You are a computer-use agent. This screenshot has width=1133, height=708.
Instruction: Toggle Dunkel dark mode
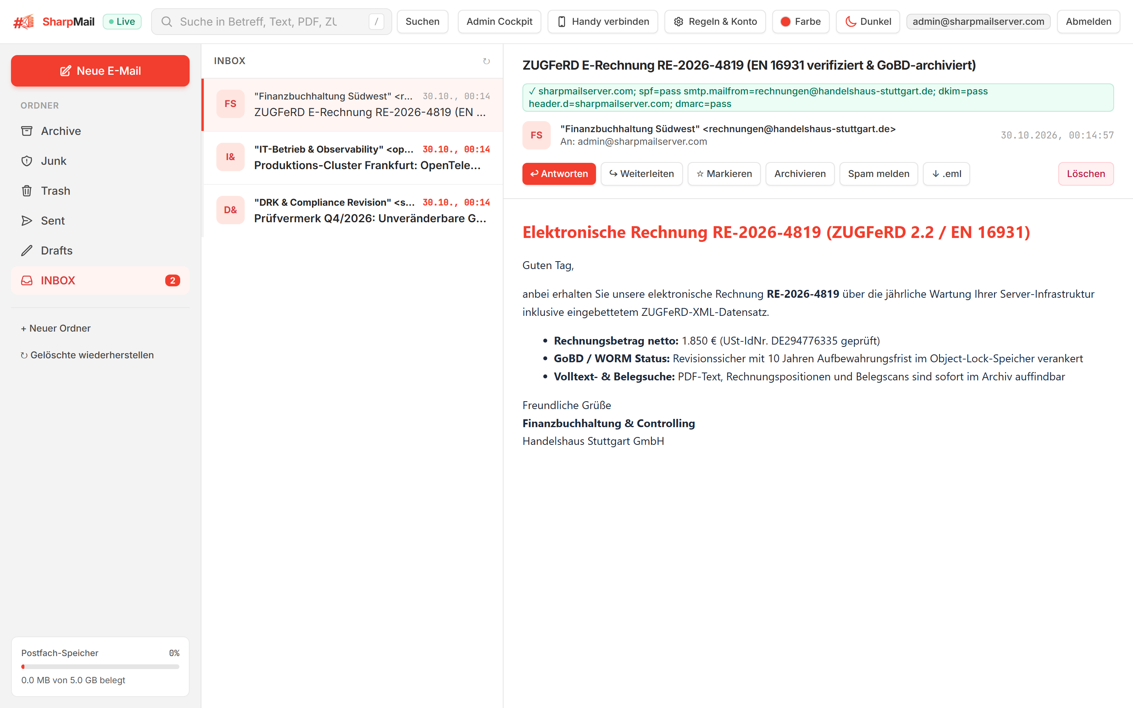[x=868, y=22]
